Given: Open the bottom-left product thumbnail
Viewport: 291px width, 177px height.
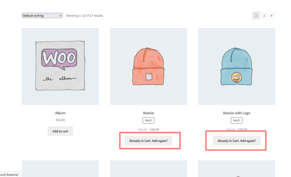Looking at the screenshot, I should (60, 170).
